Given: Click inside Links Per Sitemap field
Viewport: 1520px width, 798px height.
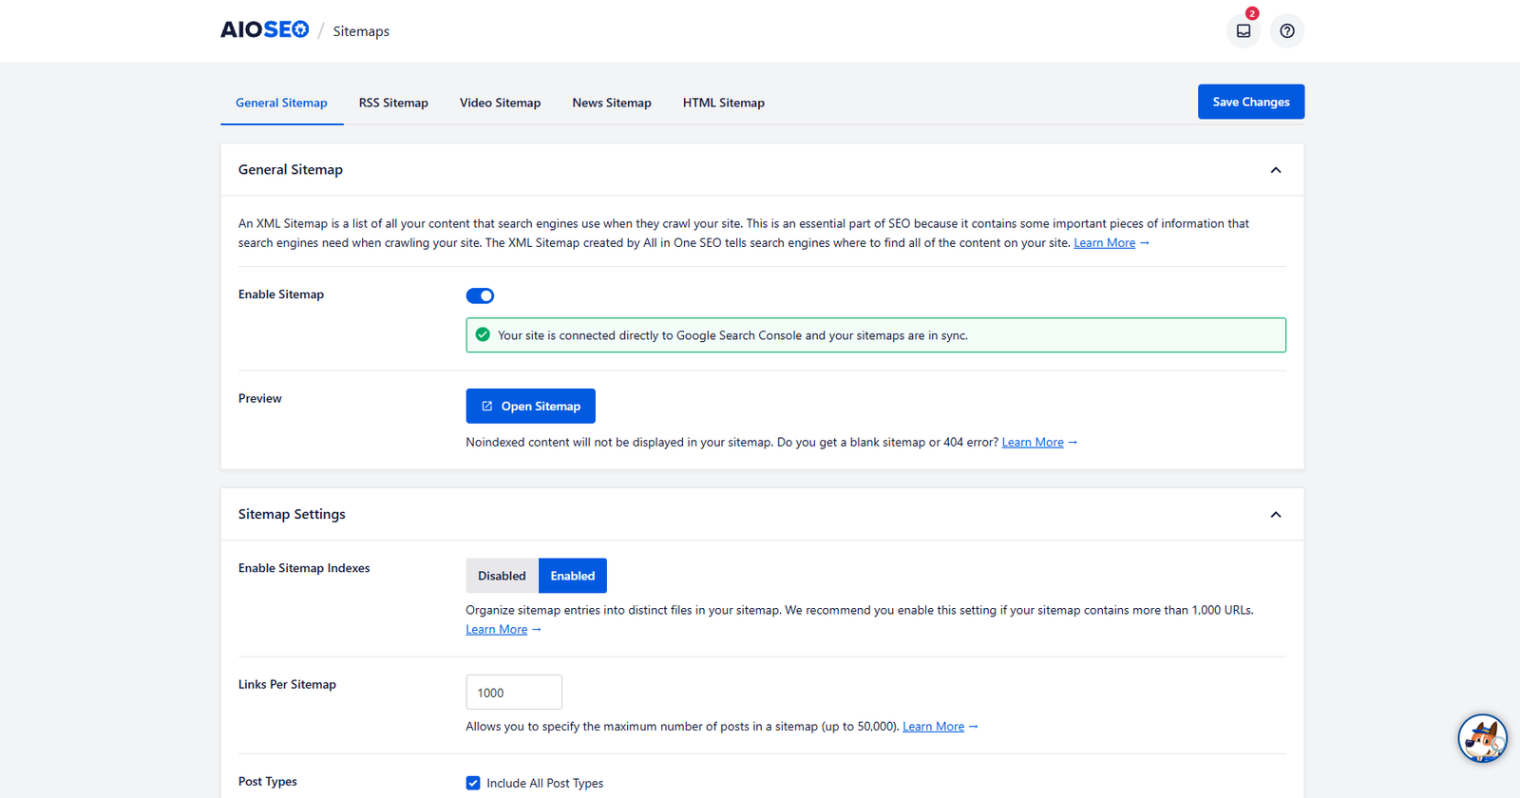Looking at the screenshot, I should tap(513, 693).
